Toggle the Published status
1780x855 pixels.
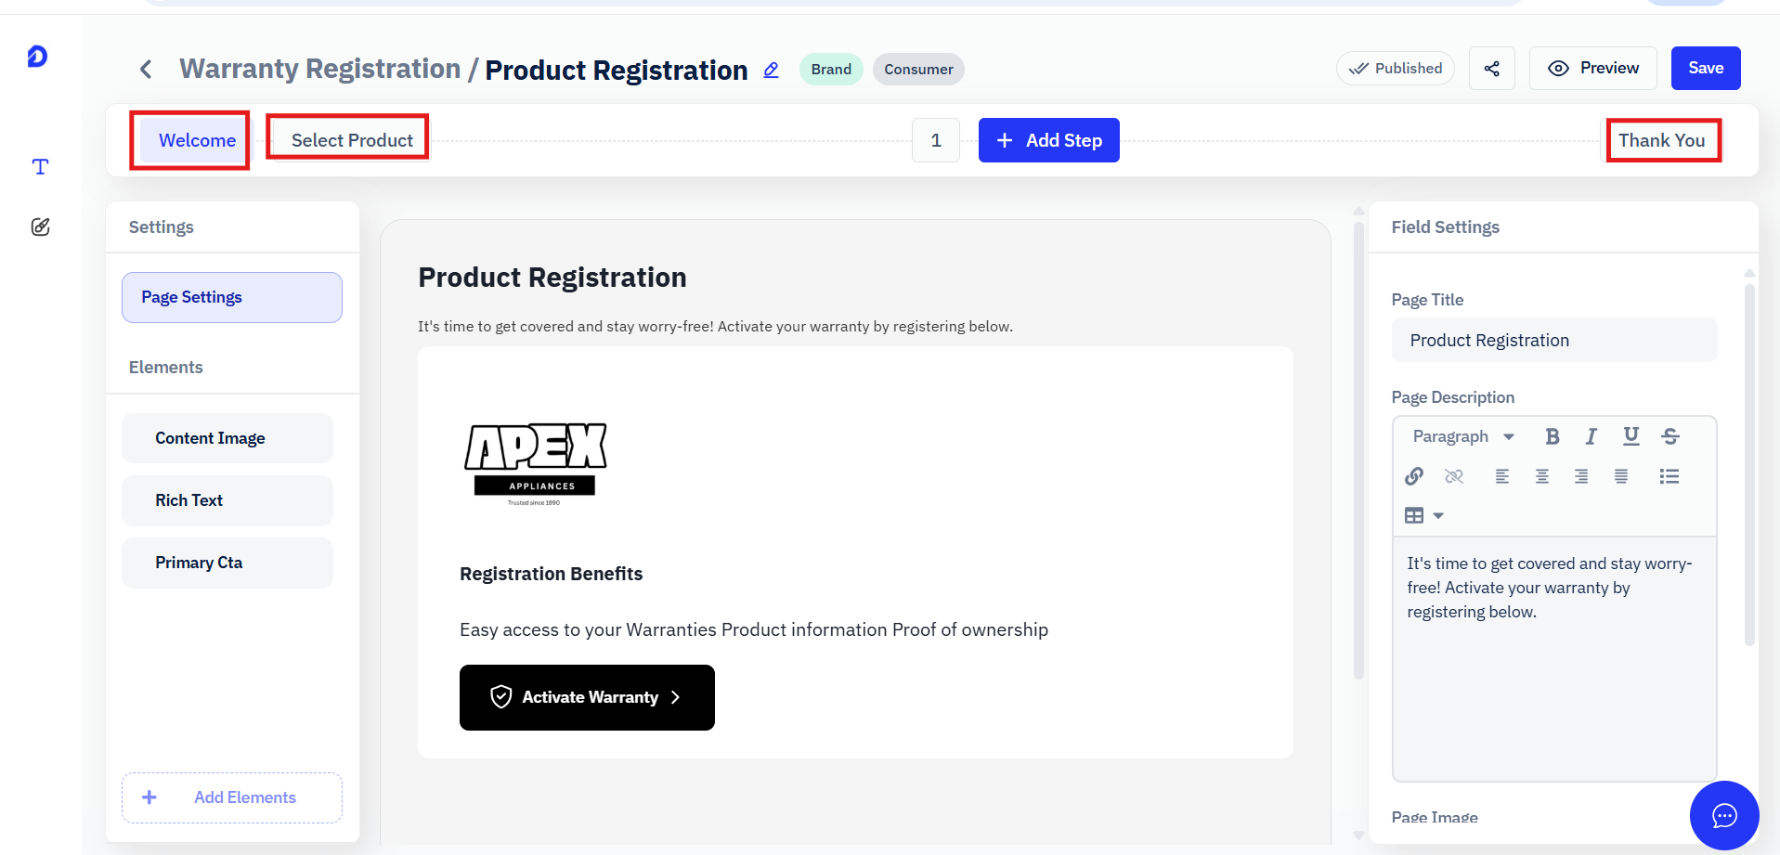click(x=1396, y=69)
